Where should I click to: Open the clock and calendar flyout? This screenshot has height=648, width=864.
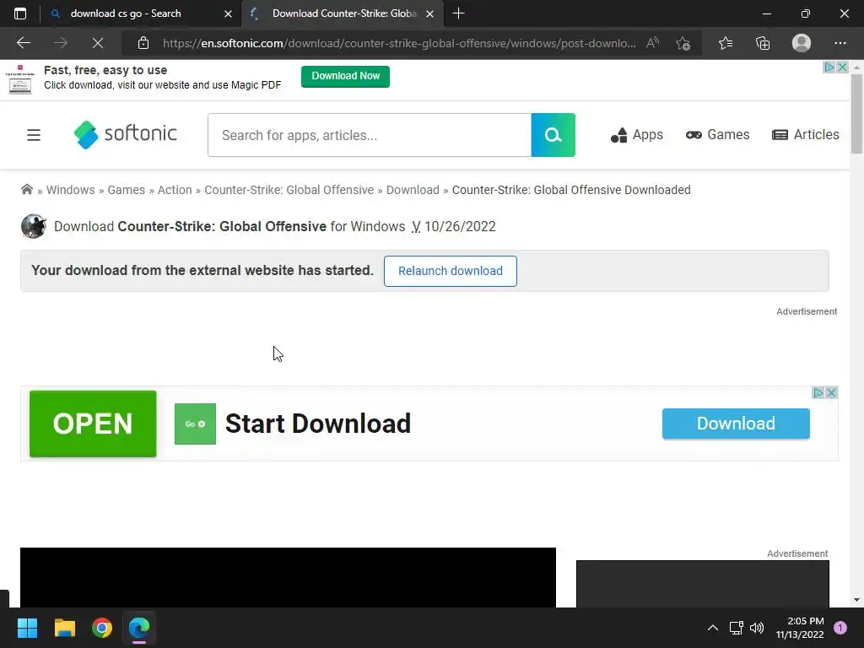800,628
